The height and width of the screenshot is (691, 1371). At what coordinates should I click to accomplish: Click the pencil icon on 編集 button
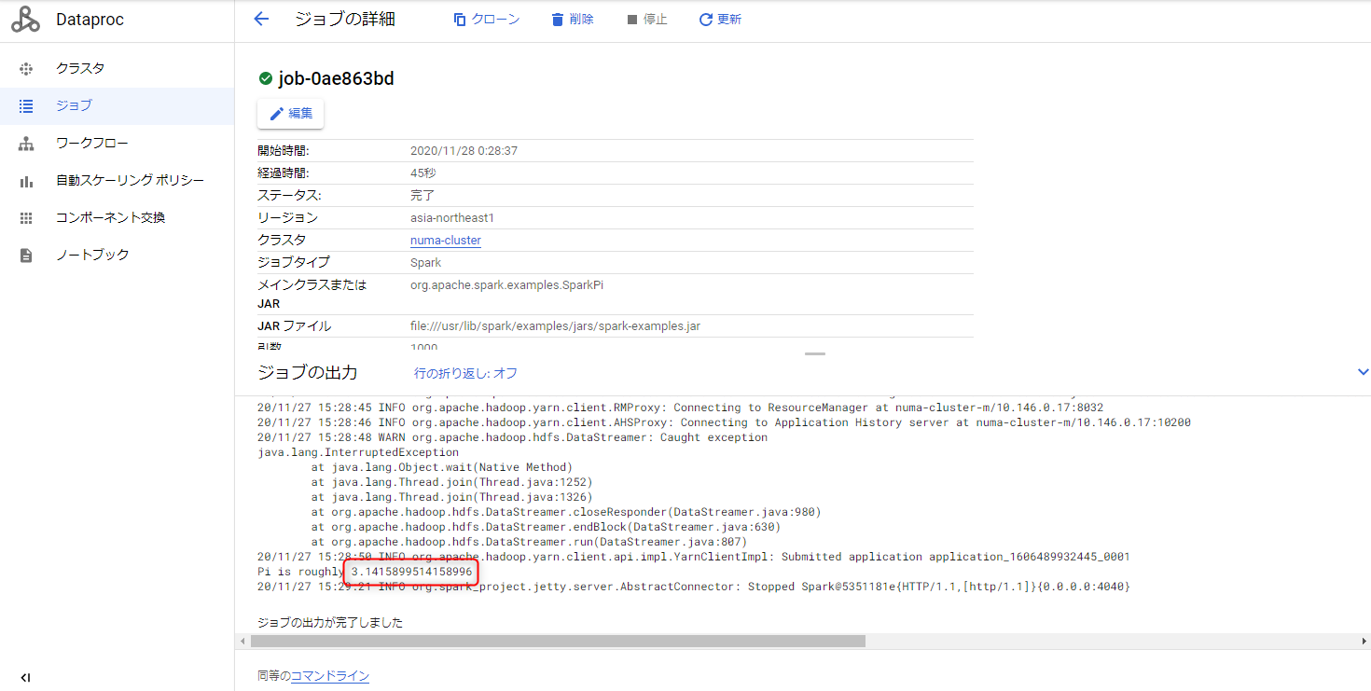[276, 114]
